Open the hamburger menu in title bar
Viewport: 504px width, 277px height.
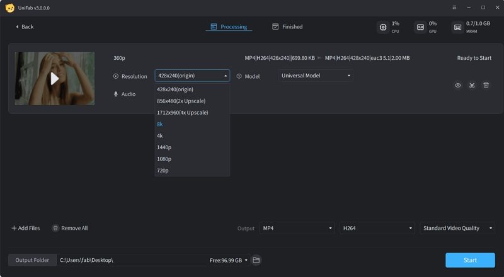click(454, 8)
